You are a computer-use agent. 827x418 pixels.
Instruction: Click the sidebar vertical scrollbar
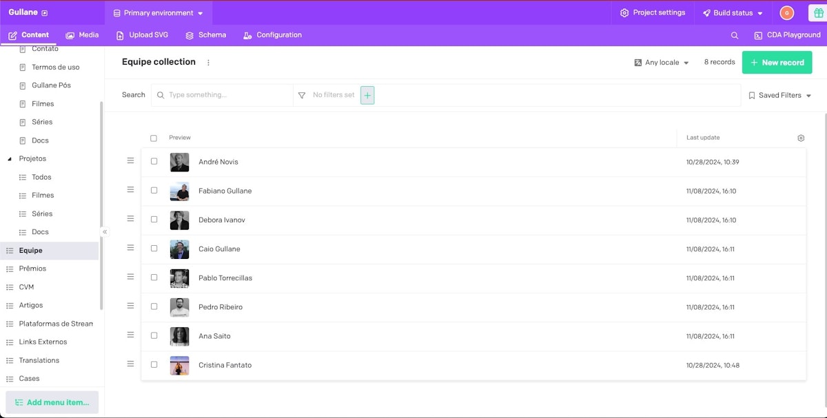[101, 205]
